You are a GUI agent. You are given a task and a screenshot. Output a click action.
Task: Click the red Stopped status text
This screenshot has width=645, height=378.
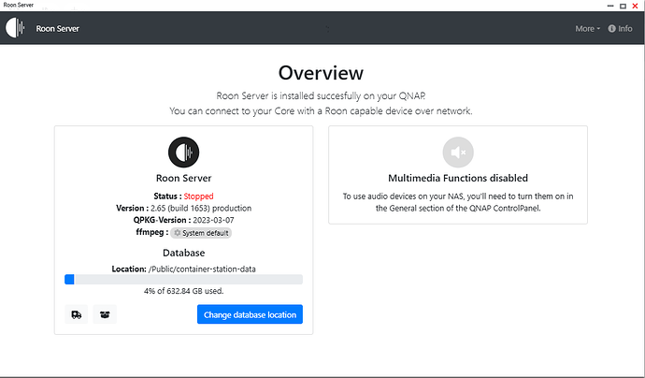click(x=199, y=196)
